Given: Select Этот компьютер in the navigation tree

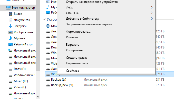Looking at the screenshot, I should (x=23, y=8).
